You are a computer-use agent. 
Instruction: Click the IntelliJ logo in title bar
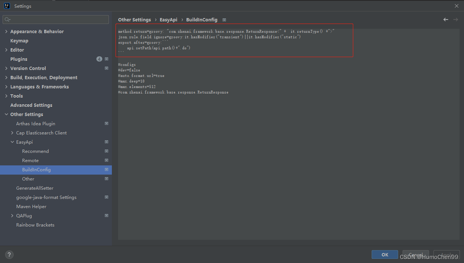click(x=7, y=6)
